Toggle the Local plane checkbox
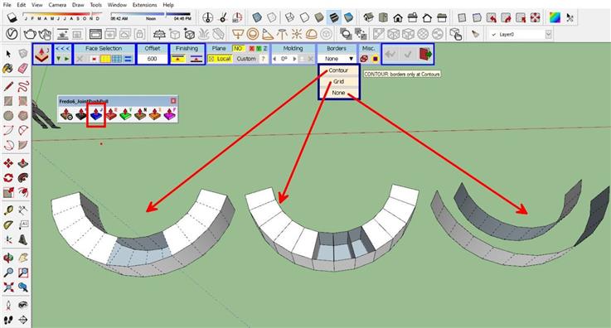Screen dimensions: 611x328 pos(221,59)
